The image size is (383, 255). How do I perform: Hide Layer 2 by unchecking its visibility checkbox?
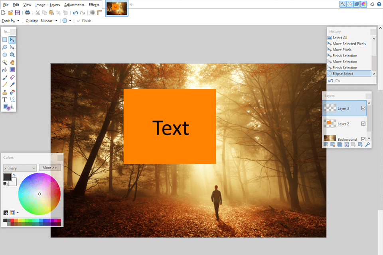click(363, 124)
